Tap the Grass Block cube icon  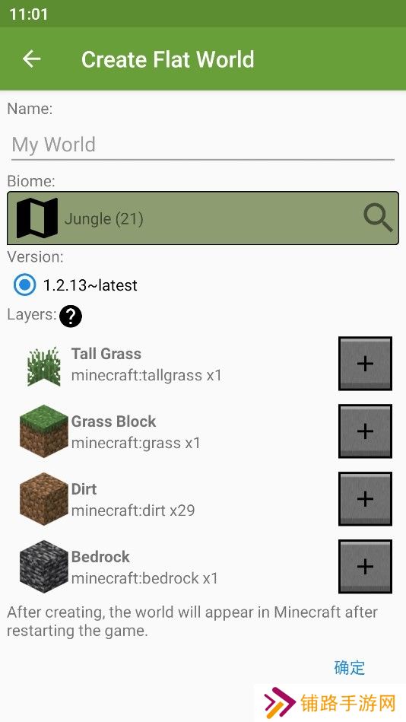(44, 431)
